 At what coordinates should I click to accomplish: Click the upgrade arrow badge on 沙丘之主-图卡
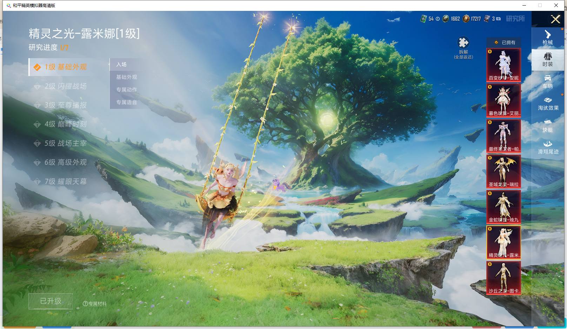coord(490,265)
